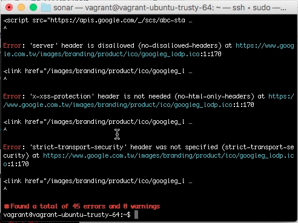Click the red 'Error' label before 'strict-transport-security'
This screenshot has height=223, width=298.
(12, 147)
